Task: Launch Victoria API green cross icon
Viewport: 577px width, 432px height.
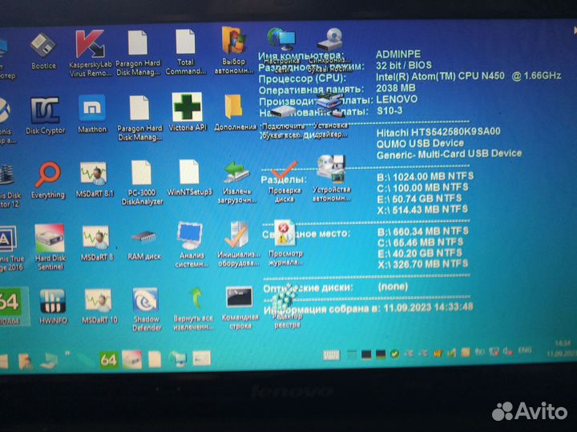Action: pyautogui.click(x=188, y=112)
